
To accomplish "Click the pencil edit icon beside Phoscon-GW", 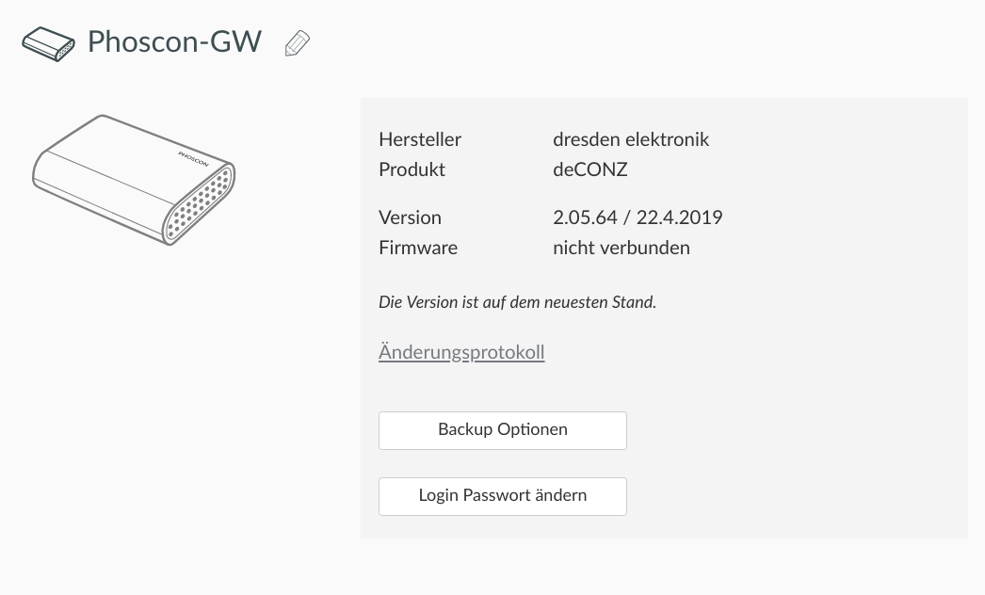I will pyautogui.click(x=297, y=42).
